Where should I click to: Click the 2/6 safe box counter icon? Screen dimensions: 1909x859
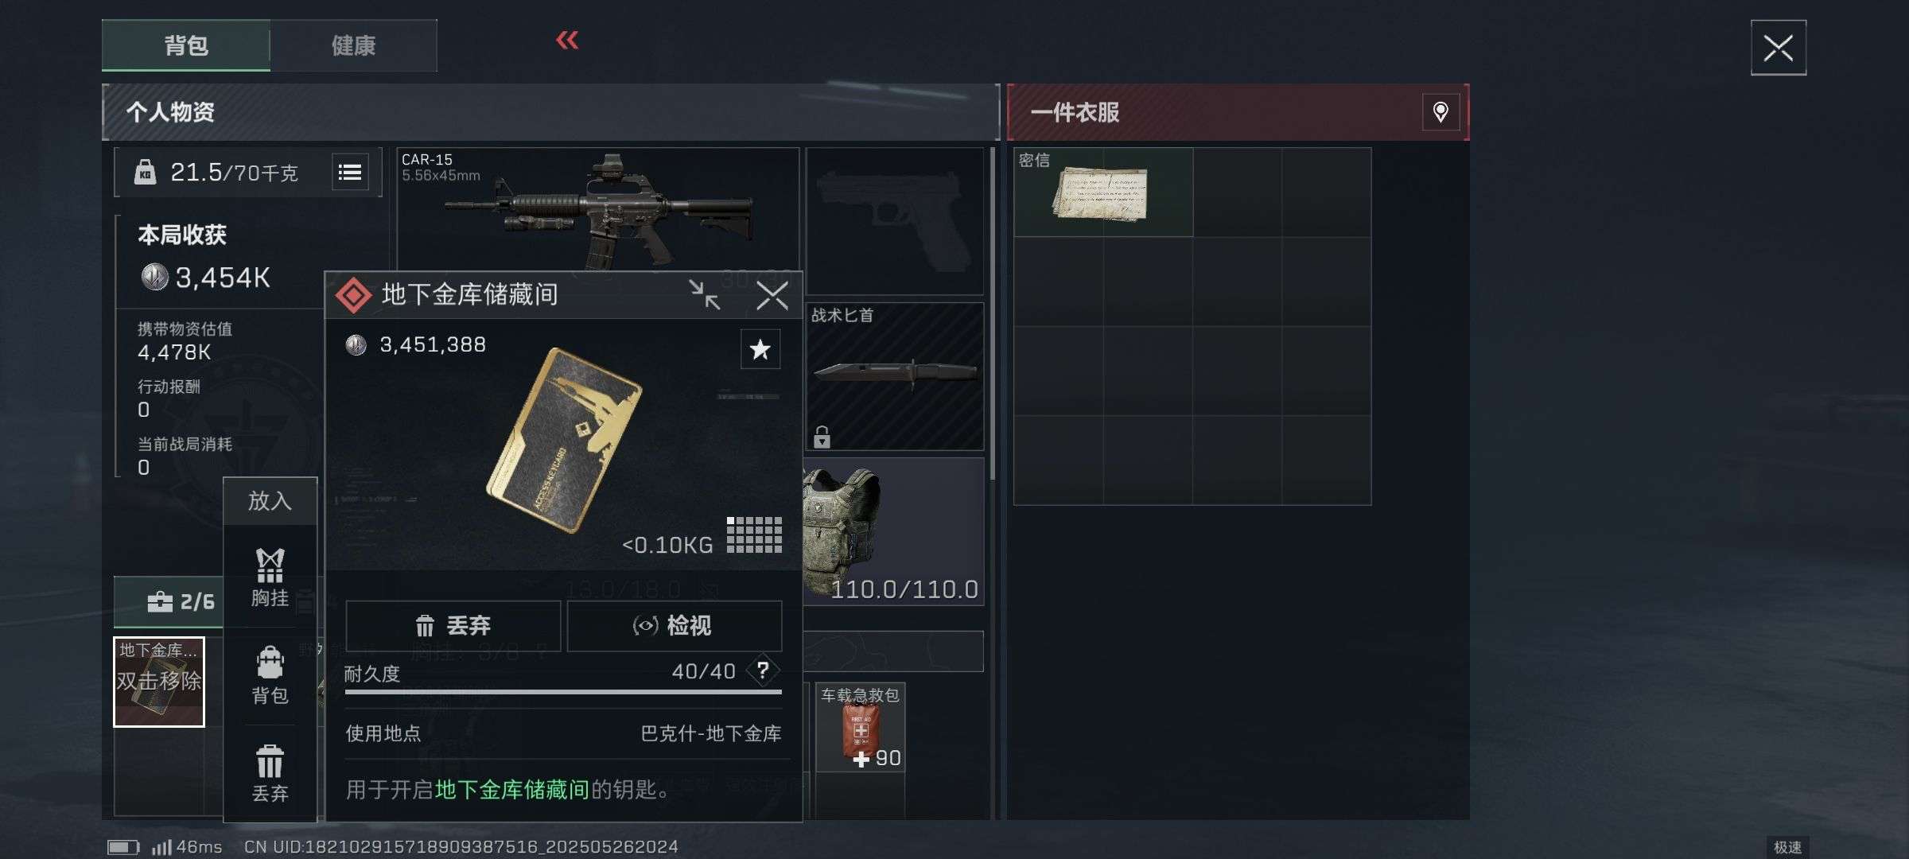(181, 601)
